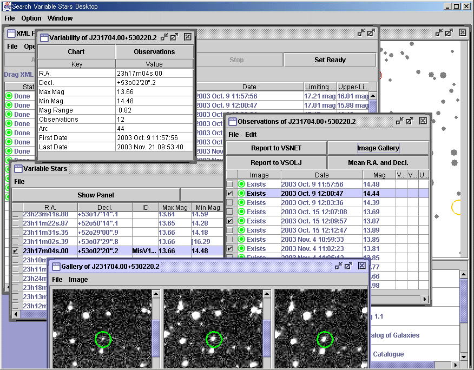Viewport: 474px width, 370px height.
Task: Click the Show Panel button
Action: point(96,195)
